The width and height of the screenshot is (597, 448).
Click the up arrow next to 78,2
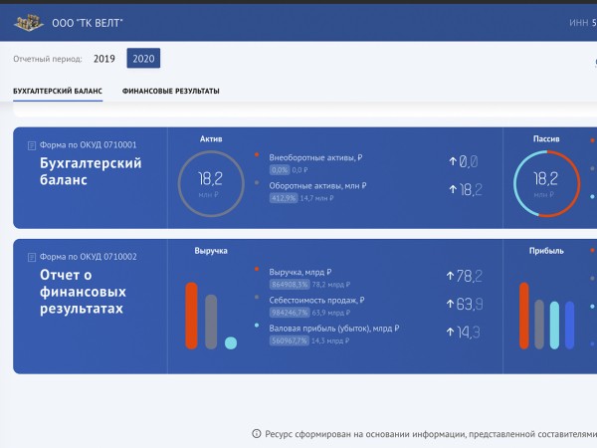click(450, 276)
